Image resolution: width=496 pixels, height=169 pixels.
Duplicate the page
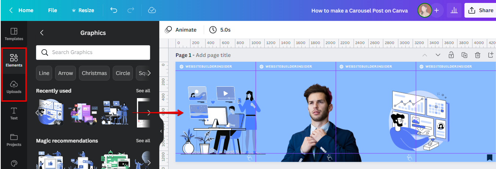[x=464, y=55]
